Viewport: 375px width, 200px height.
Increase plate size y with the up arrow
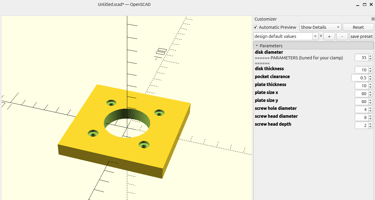tap(370, 100)
